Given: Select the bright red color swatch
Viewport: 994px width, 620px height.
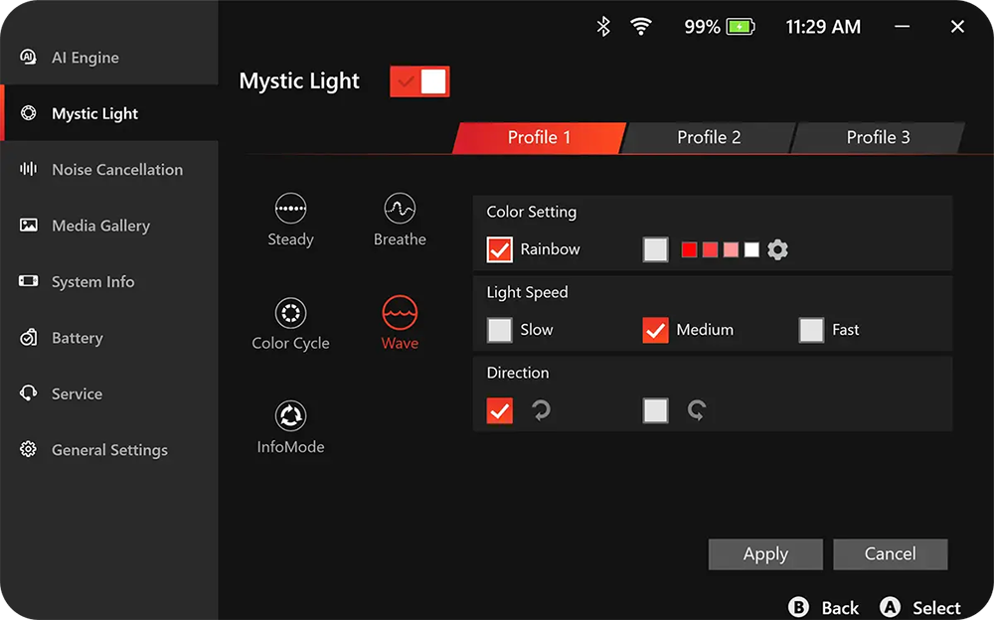Looking at the screenshot, I should tap(689, 249).
